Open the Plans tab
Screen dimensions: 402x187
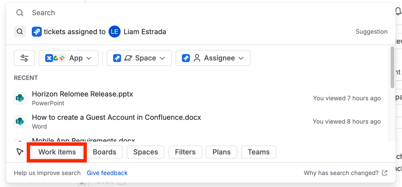tap(221, 152)
